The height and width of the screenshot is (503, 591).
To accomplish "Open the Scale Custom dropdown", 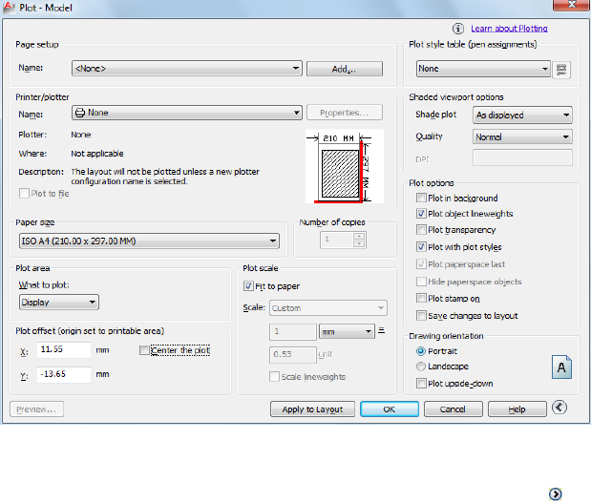I will [x=328, y=308].
